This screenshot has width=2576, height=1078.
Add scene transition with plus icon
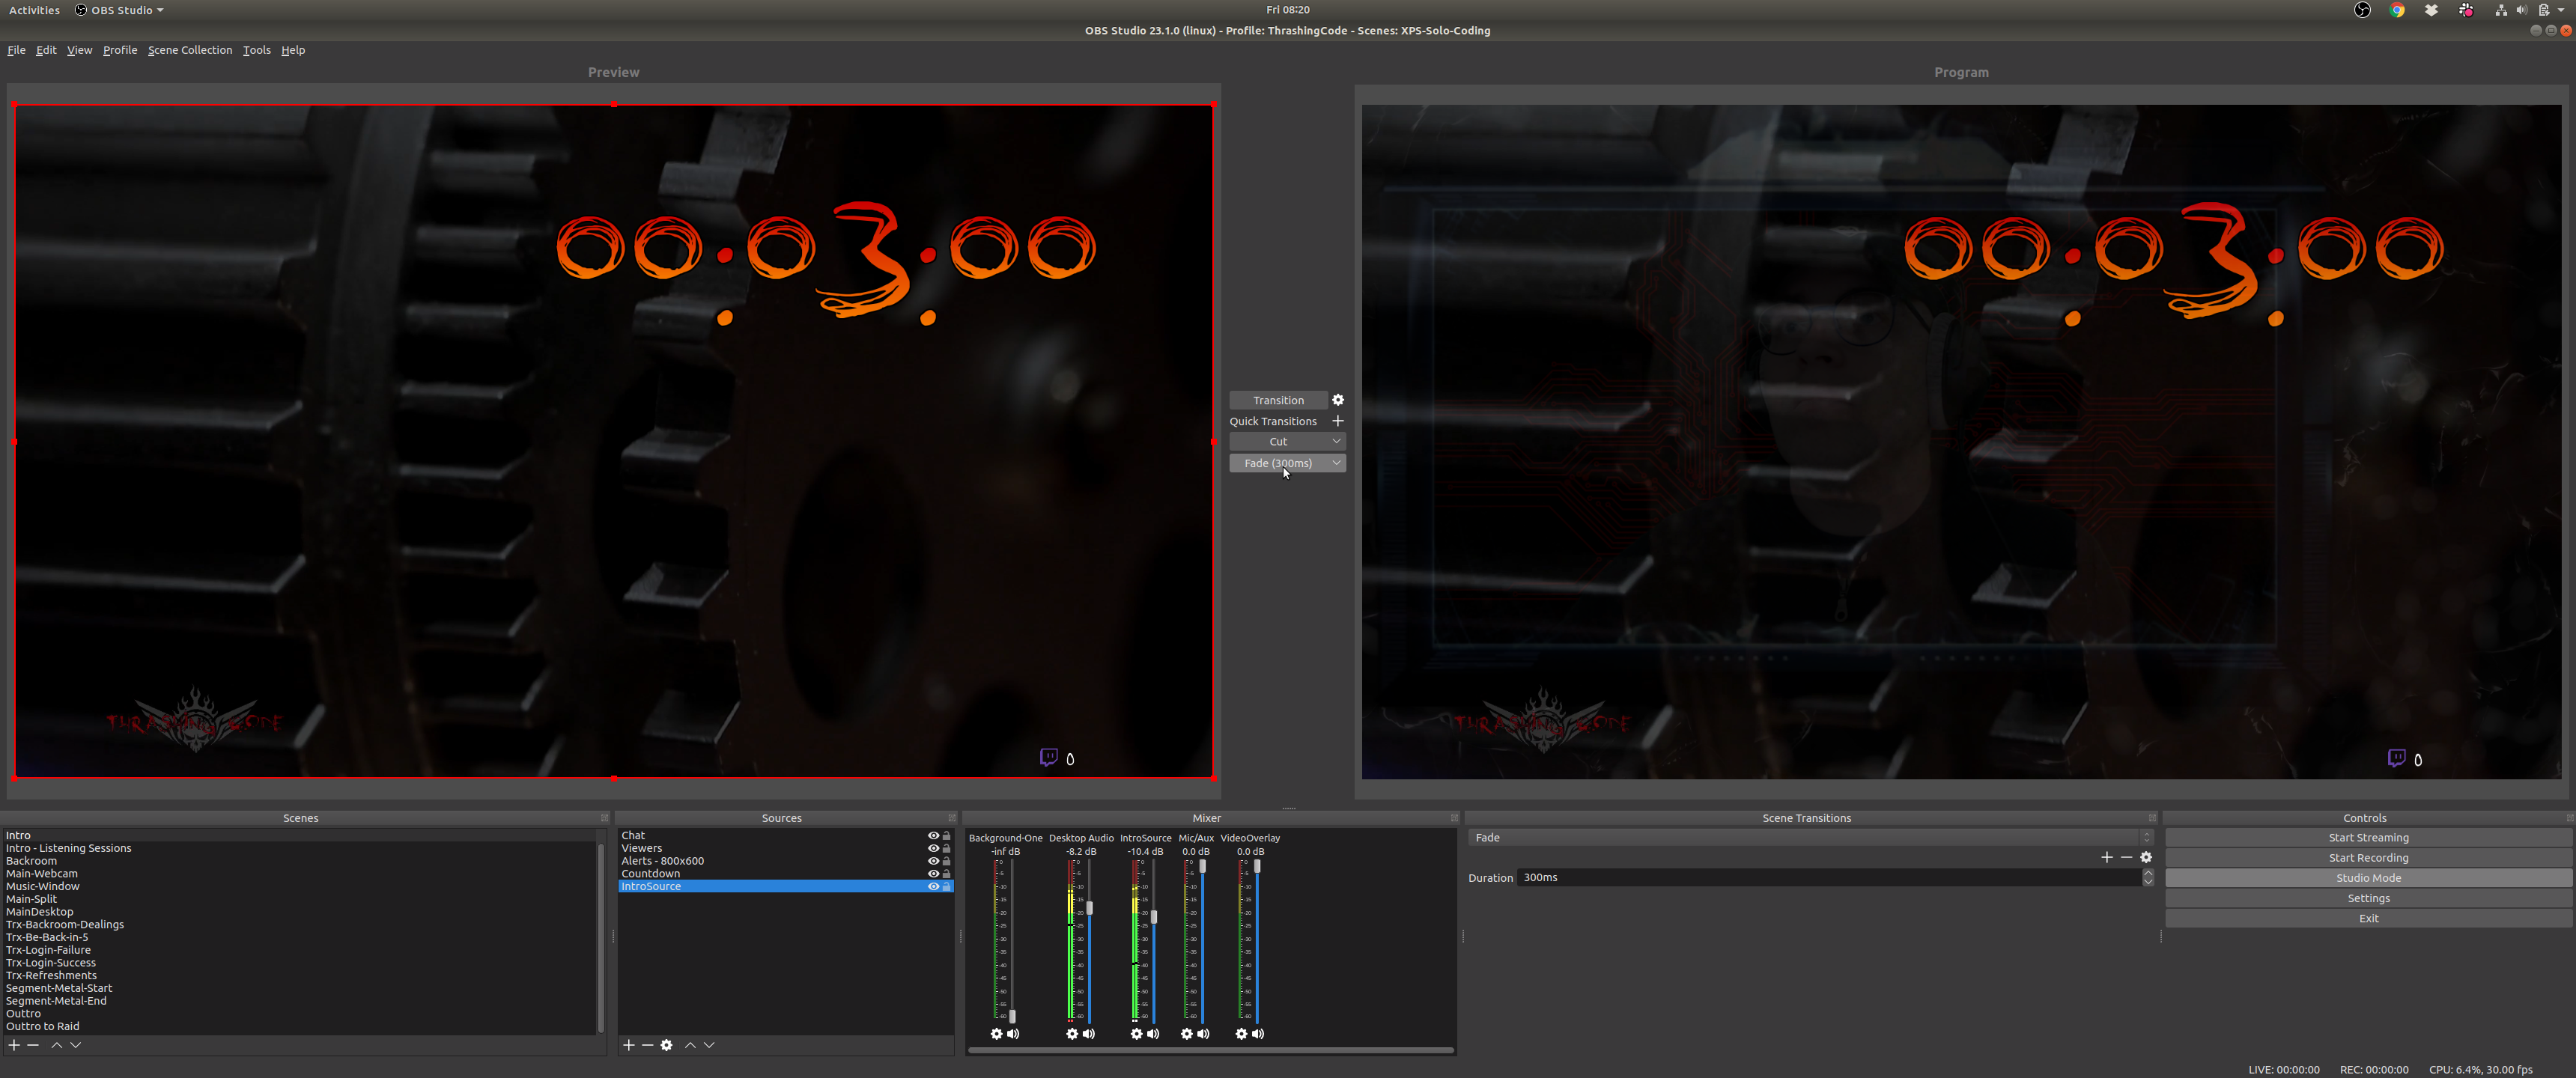click(x=2107, y=857)
